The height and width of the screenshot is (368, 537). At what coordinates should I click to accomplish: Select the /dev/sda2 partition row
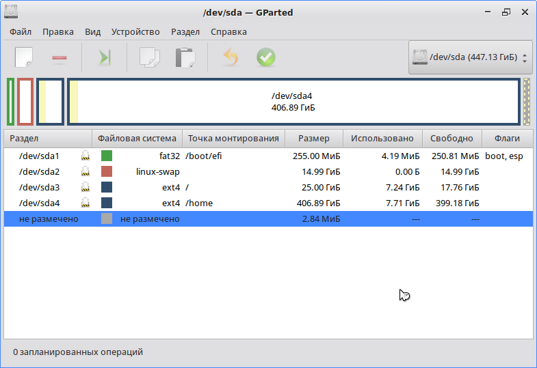pyautogui.click(x=268, y=171)
